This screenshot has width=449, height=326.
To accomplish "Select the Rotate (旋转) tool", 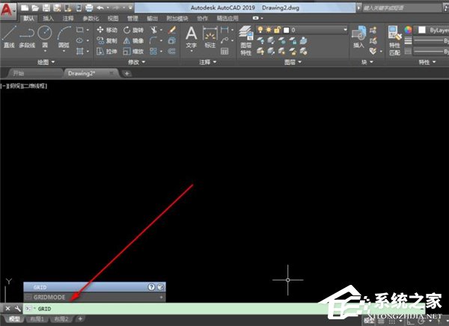I will [x=133, y=30].
